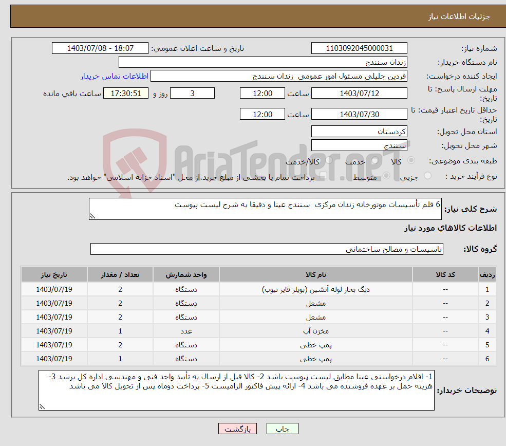Click remaining time field 17:30:51
This screenshot has height=446, width=506.
[x=126, y=94]
